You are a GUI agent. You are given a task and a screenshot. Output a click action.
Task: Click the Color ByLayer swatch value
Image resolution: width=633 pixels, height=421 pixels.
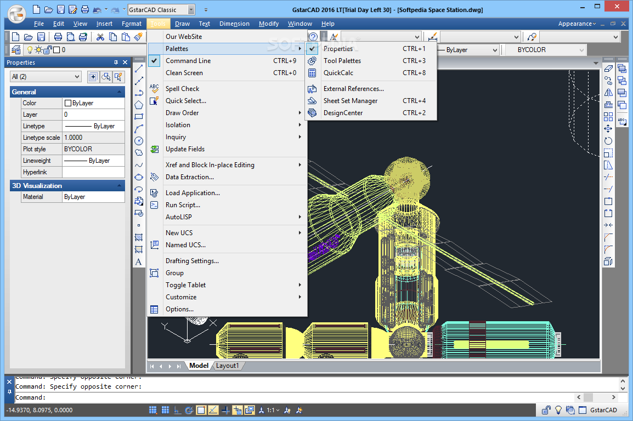click(94, 103)
